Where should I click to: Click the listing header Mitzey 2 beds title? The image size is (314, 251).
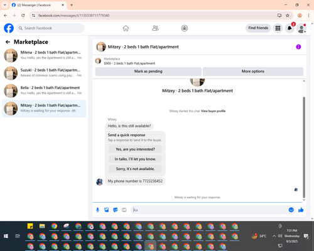[143, 47]
